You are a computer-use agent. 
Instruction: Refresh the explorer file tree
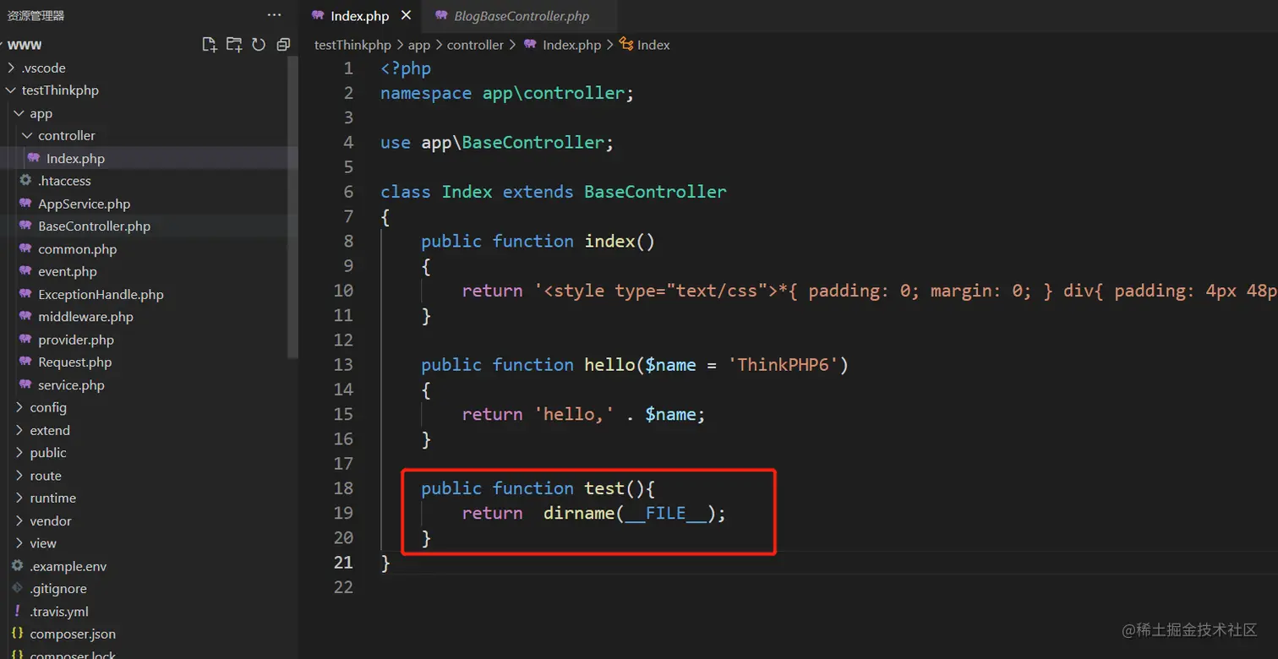[x=259, y=45]
